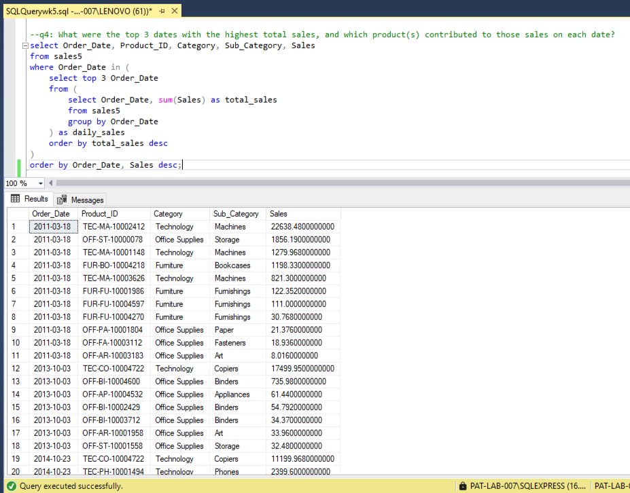Click the horizontal scrollbar left arrow
Image resolution: width=630 pixels, height=493 pixels.
pos(50,183)
